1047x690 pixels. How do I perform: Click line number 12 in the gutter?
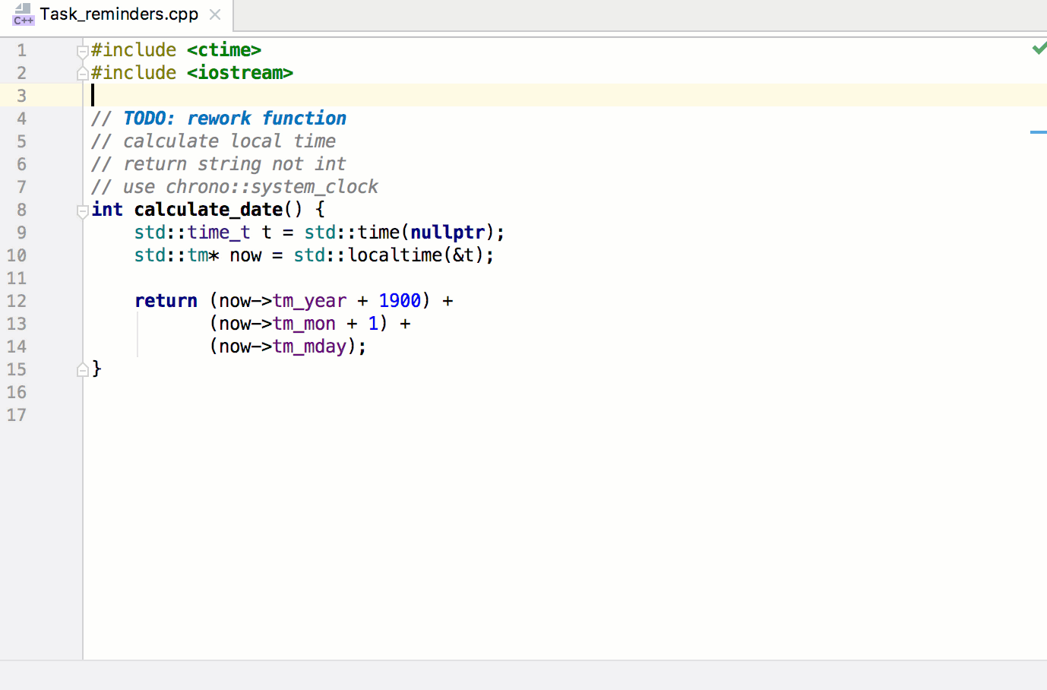[x=17, y=301]
